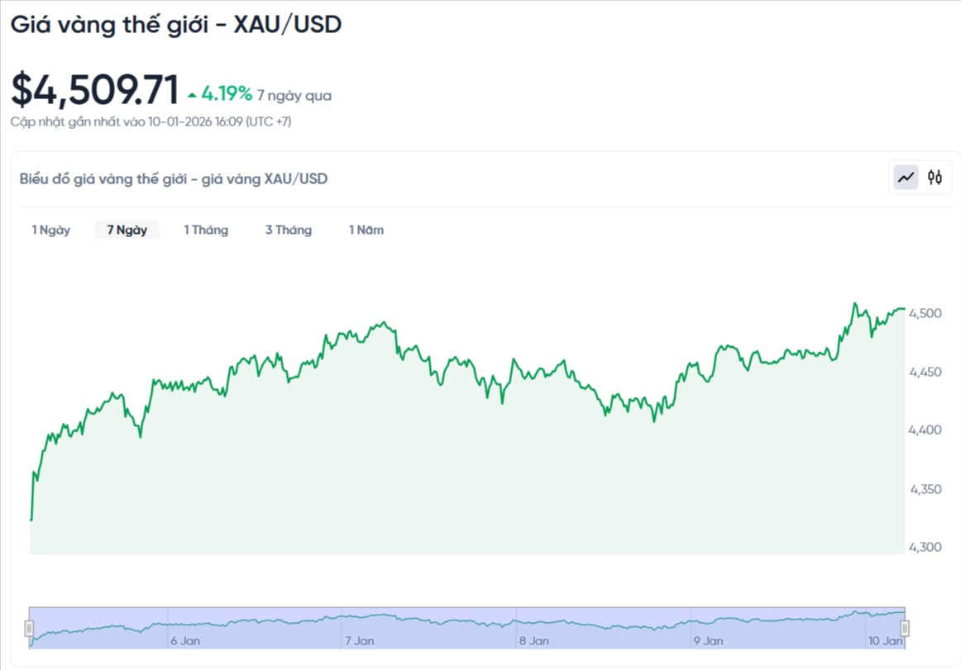Click the left range slider handle
The height and width of the screenshot is (670, 961).
point(29,629)
